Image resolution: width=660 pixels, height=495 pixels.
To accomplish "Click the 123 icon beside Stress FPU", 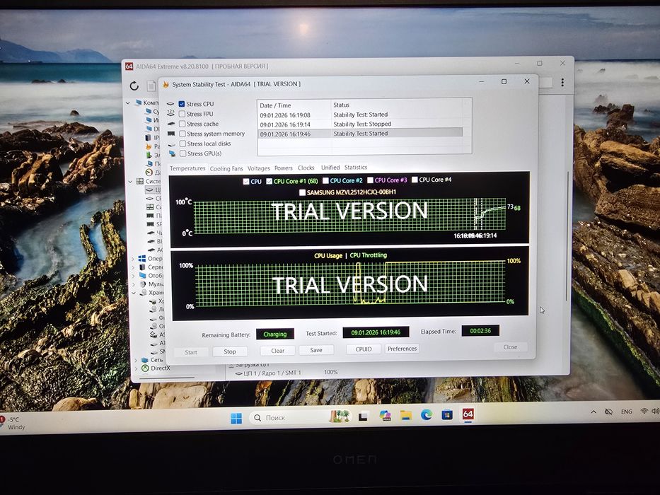I will click(170, 113).
